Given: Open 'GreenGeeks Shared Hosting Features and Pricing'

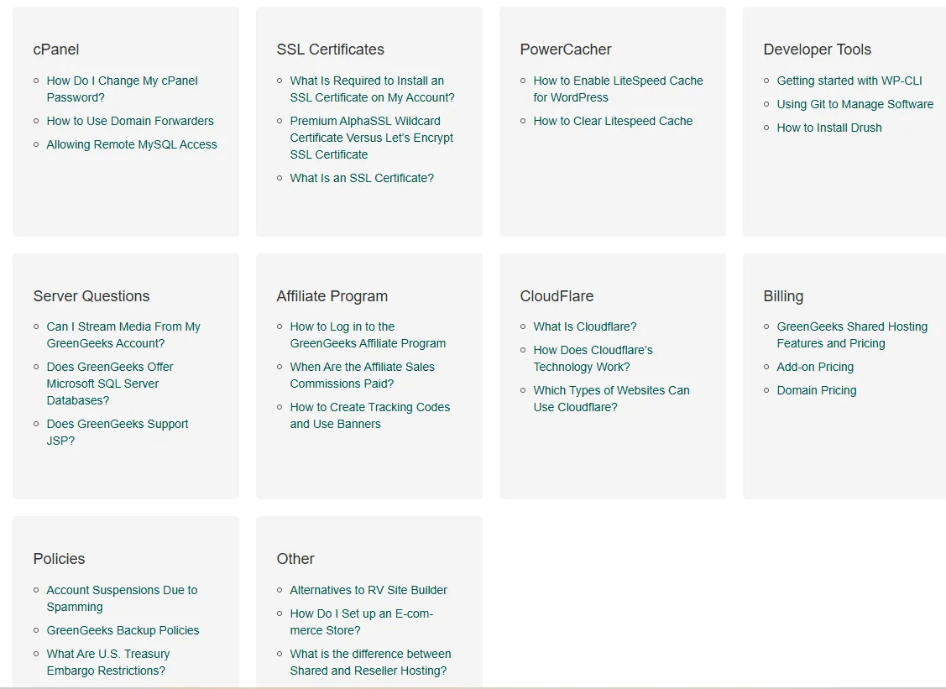Looking at the screenshot, I should (852, 335).
